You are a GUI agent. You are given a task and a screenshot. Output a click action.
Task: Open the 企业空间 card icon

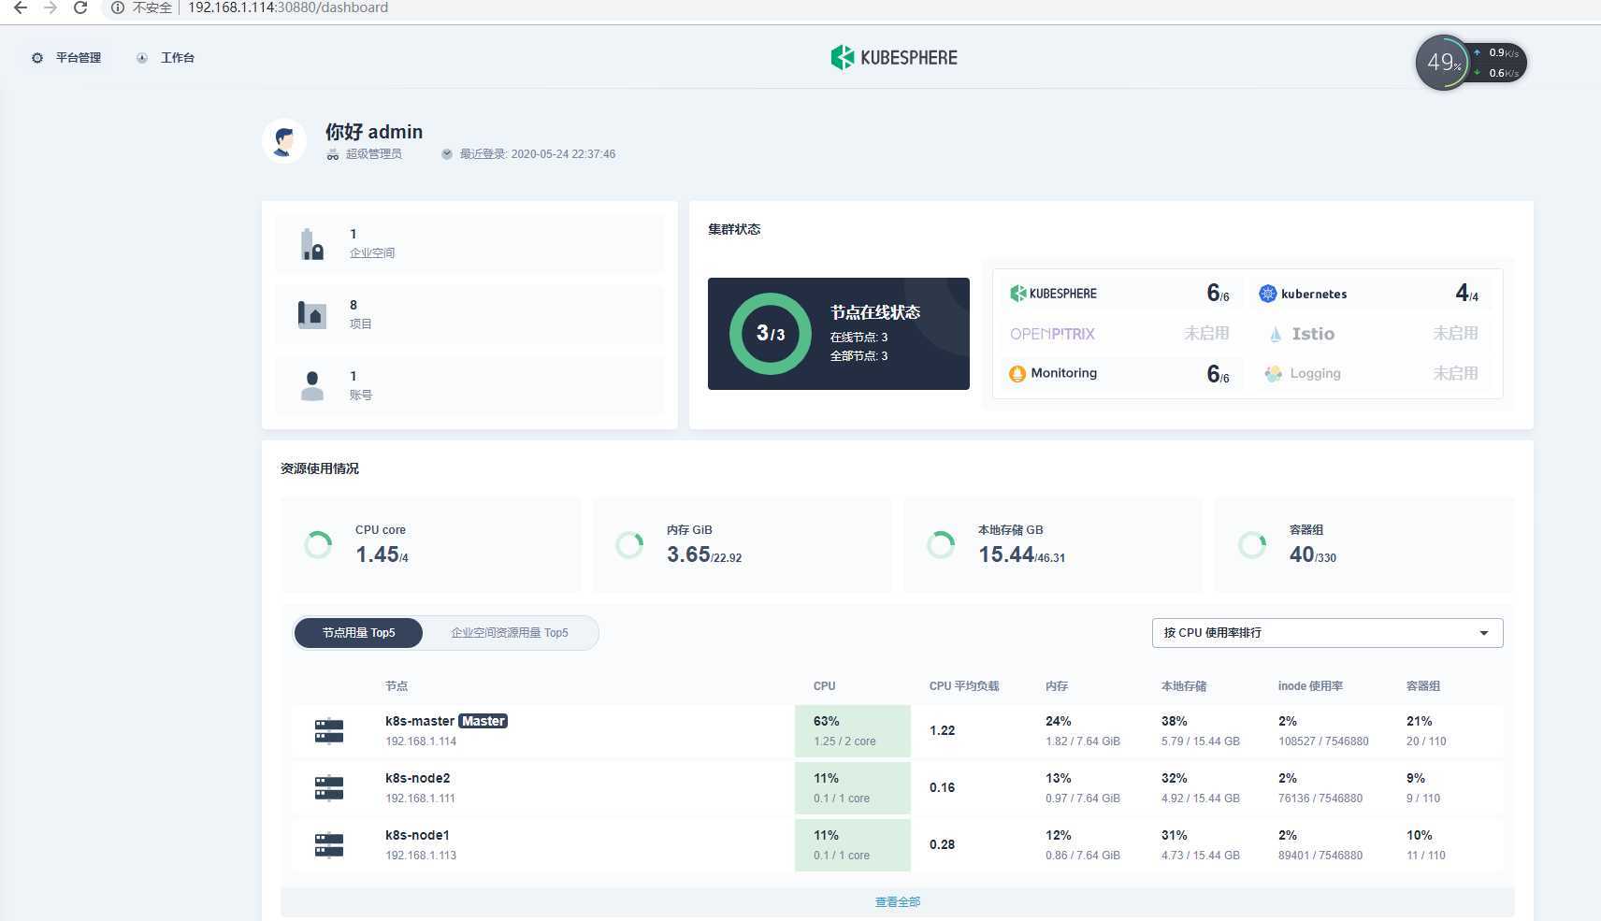point(312,244)
